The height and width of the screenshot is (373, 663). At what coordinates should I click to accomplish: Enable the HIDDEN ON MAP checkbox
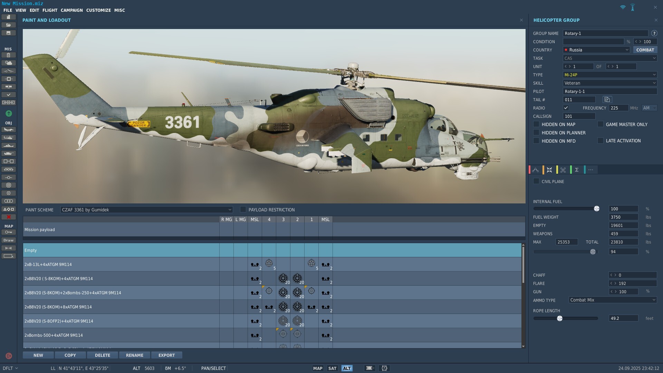pos(536,124)
